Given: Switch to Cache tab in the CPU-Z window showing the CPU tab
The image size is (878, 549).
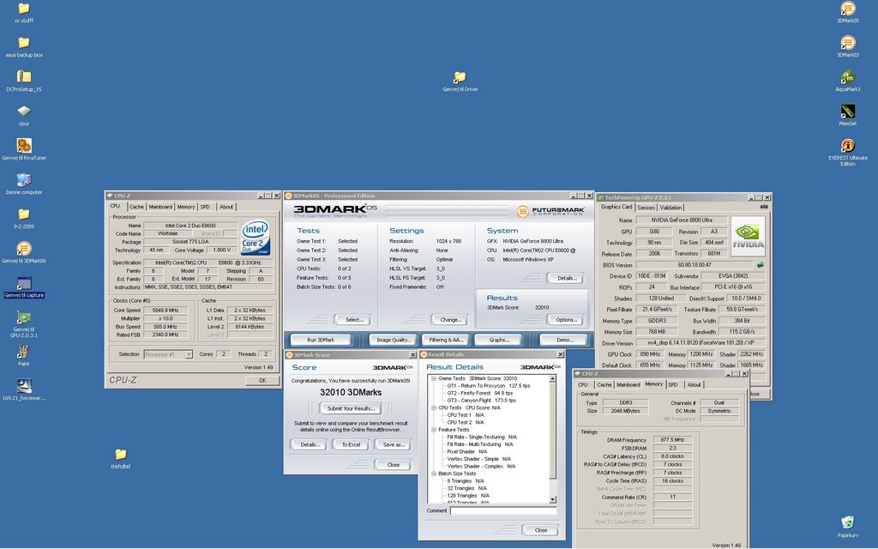Looking at the screenshot, I should [136, 207].
